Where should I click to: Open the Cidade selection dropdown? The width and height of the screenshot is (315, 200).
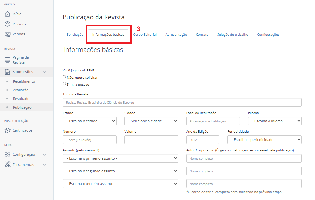(151, 121)
